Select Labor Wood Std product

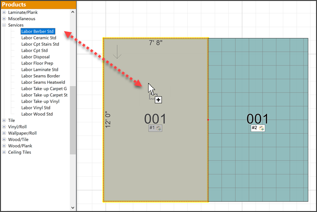point(37,114)
